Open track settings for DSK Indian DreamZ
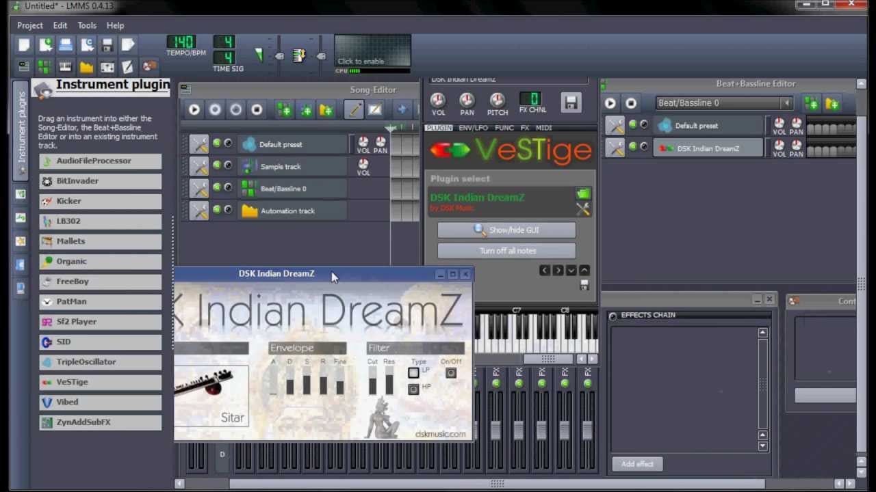This screenshot has width=876, height=492. coord(615,148)
